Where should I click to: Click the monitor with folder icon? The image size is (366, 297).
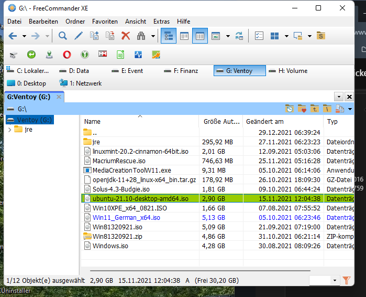tap(298, 36)
